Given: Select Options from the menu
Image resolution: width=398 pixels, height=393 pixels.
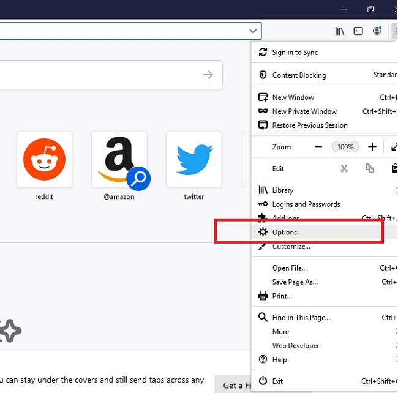Looking at the screenshot, I should 285,233.
